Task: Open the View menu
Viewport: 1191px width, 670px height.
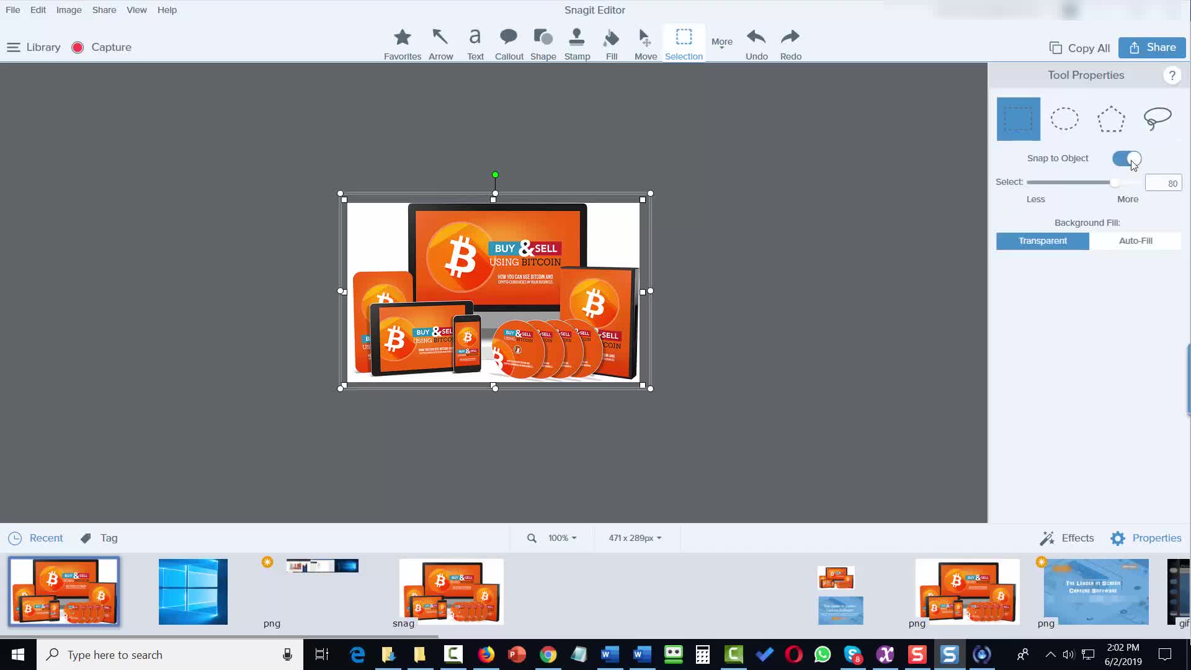Action: pos(136,10)
